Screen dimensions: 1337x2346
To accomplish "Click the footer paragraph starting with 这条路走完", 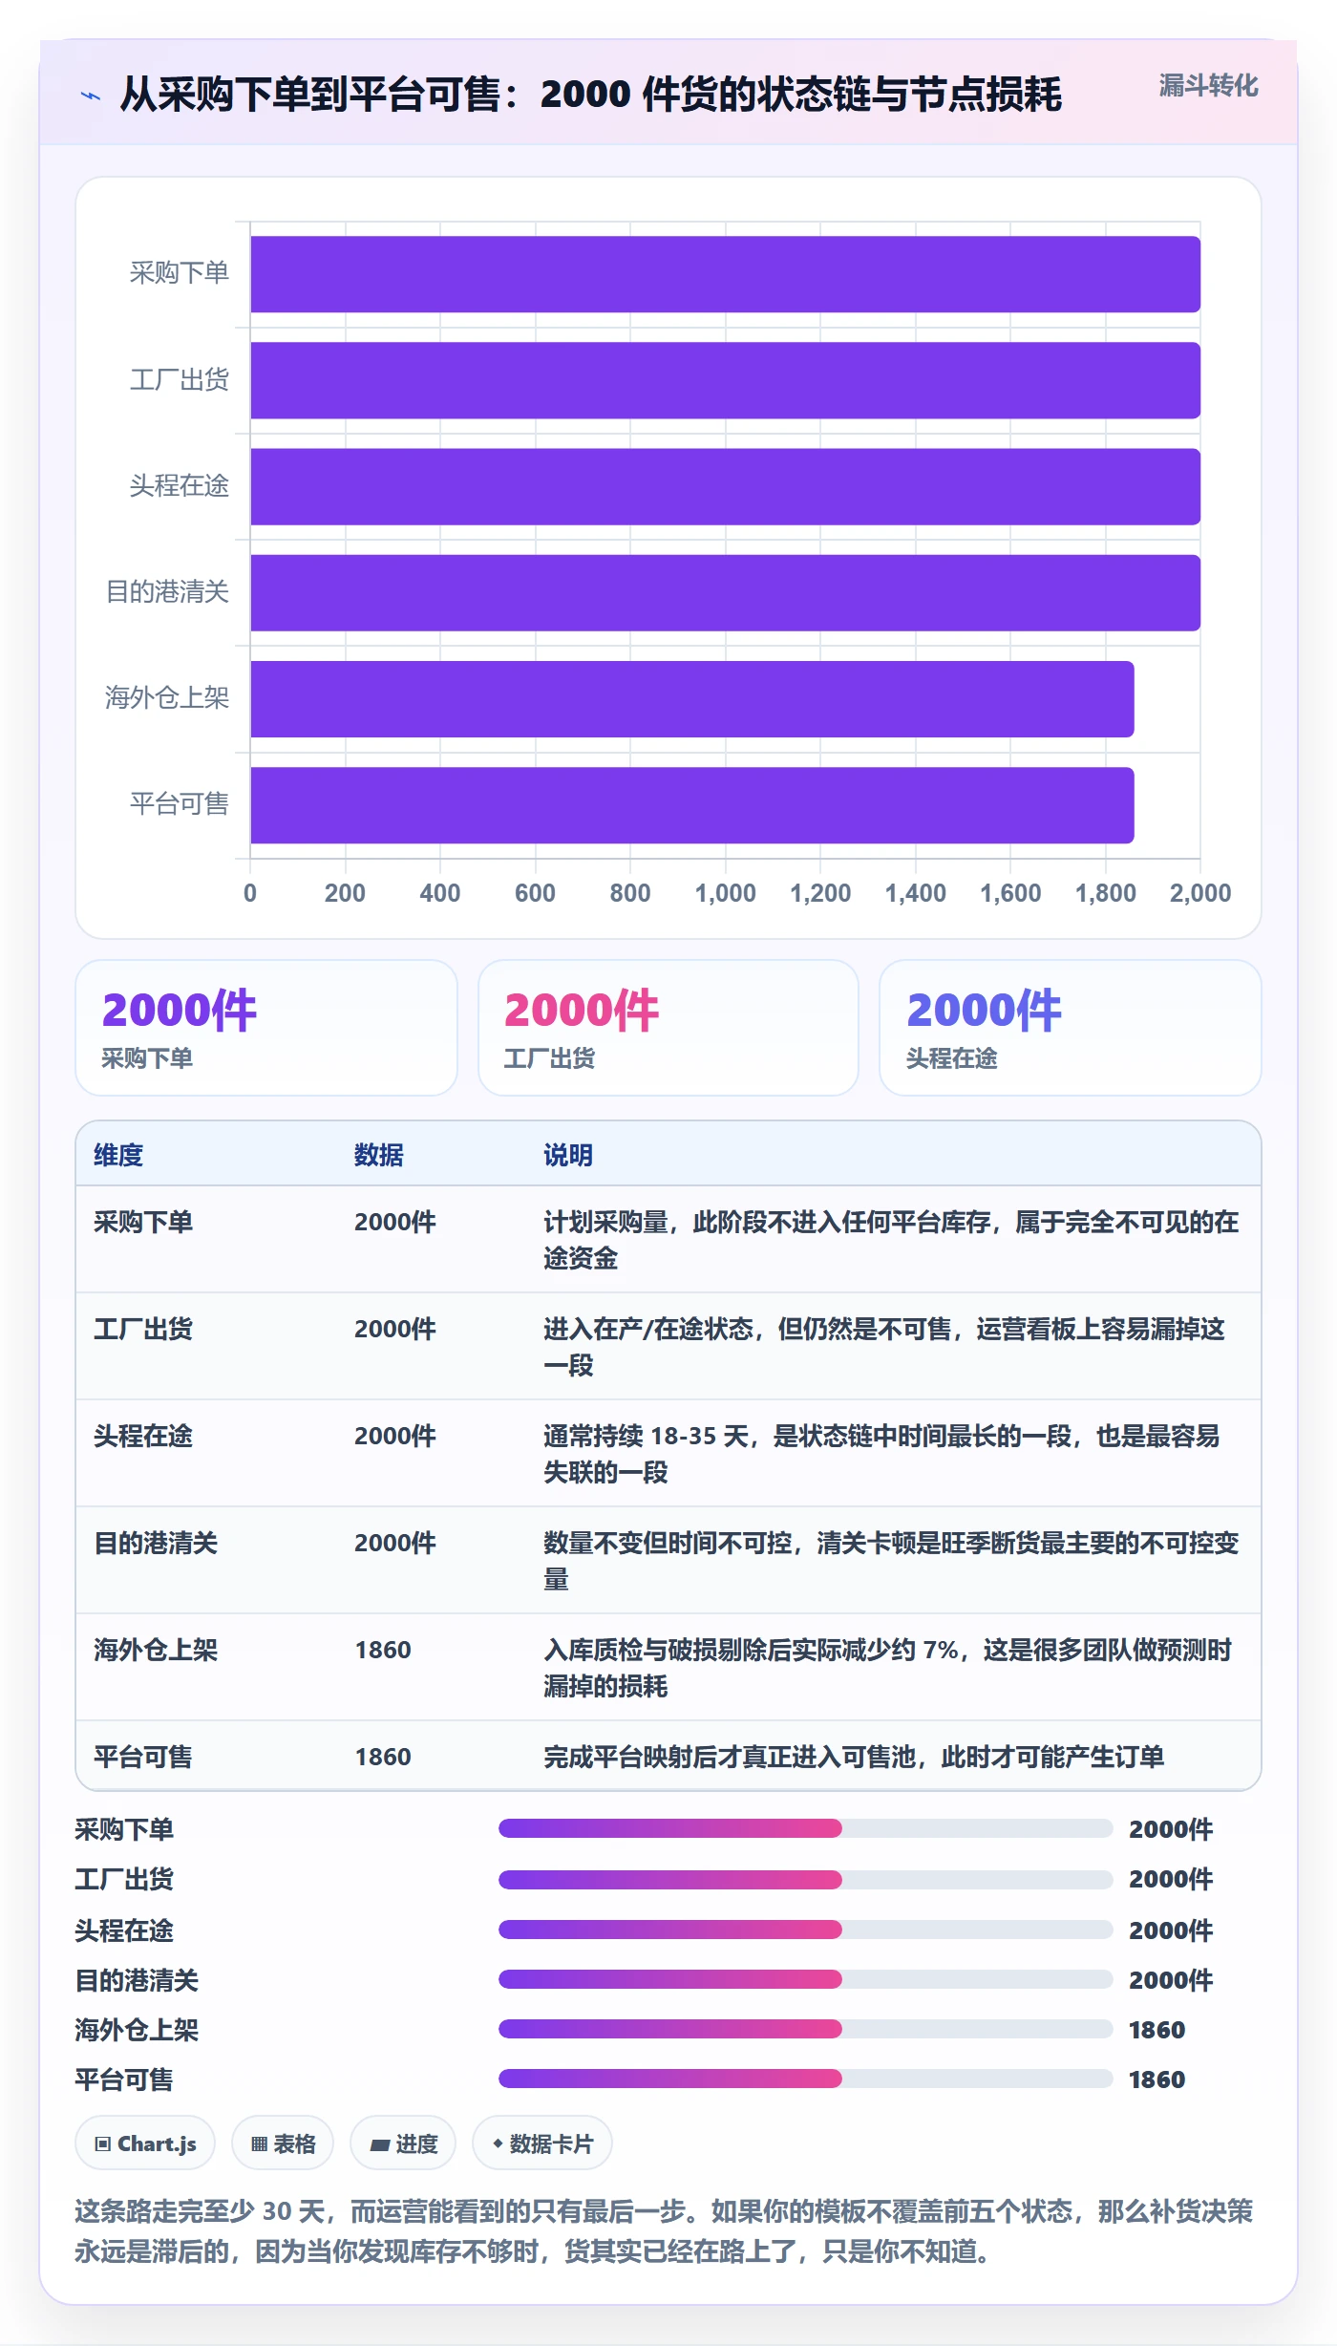I will pyautogui.click(x=664, y=2231).
